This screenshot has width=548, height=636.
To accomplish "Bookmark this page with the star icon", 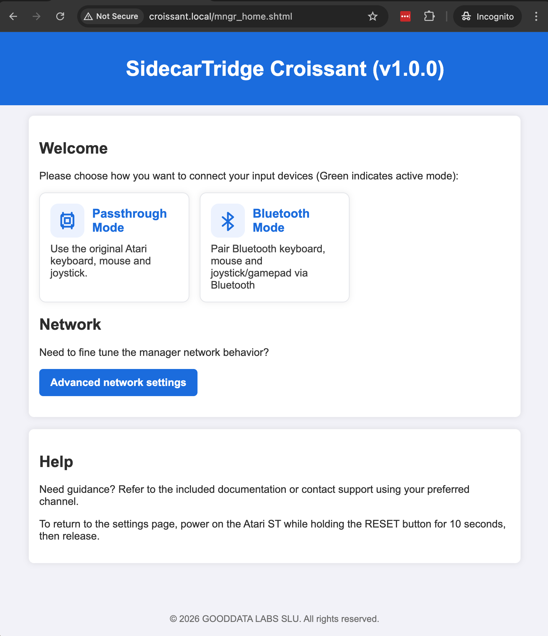I will [x=372, y=16].
